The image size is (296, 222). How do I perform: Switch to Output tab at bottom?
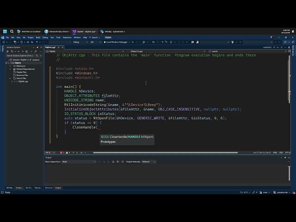(x=58, y=188)
